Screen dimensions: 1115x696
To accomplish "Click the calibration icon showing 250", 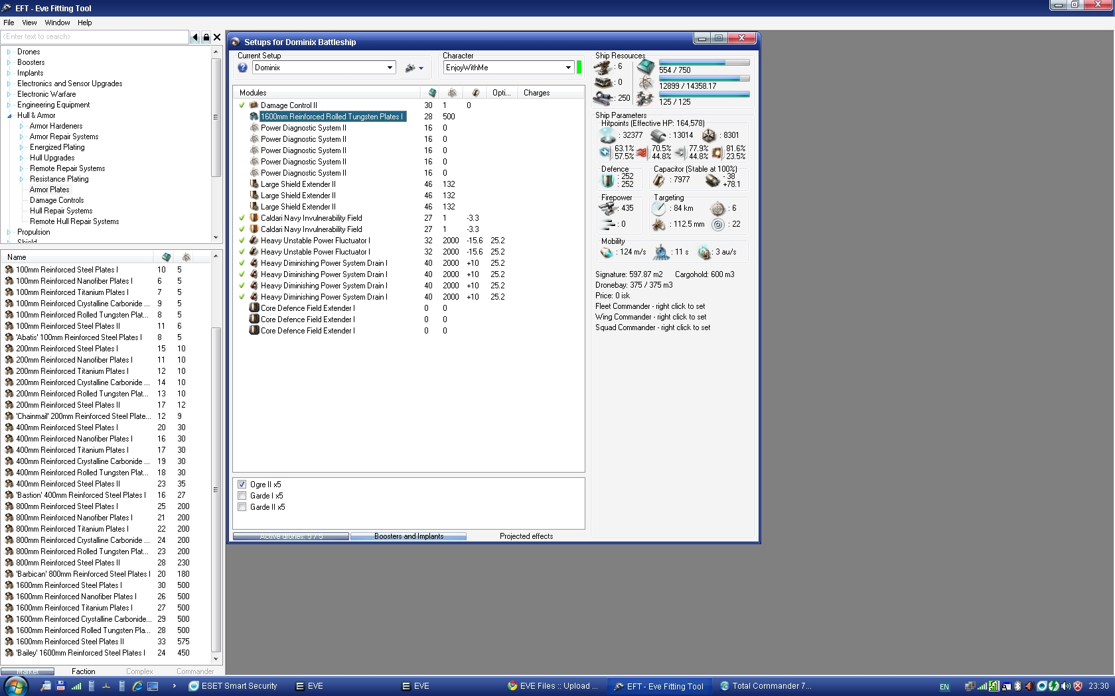I will 603,98.
